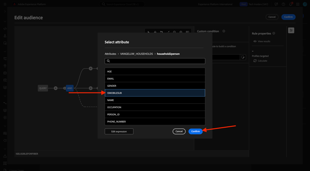
Task: Open the edit expression pencil icon beside the condition field
Action: pyautogui.click(x=243, y=57)
